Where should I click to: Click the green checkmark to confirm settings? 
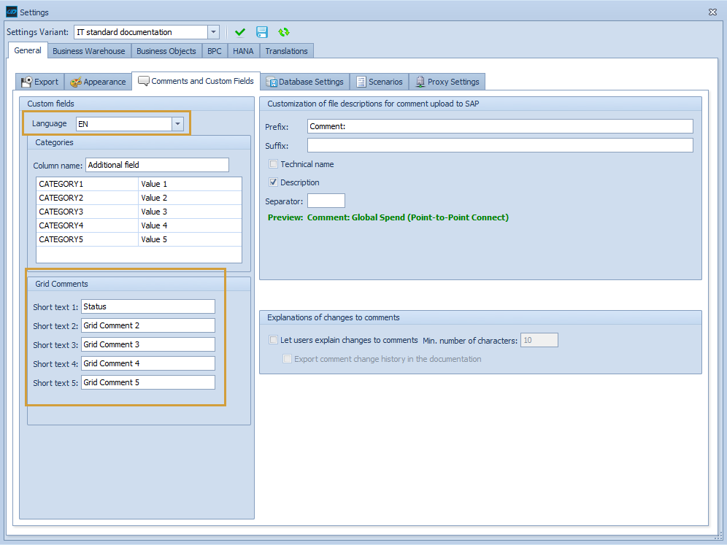coord(240,32)
